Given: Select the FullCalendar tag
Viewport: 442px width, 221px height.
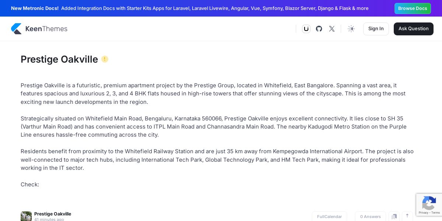Looking at the screenshot, I should click(x=329, y=217).
